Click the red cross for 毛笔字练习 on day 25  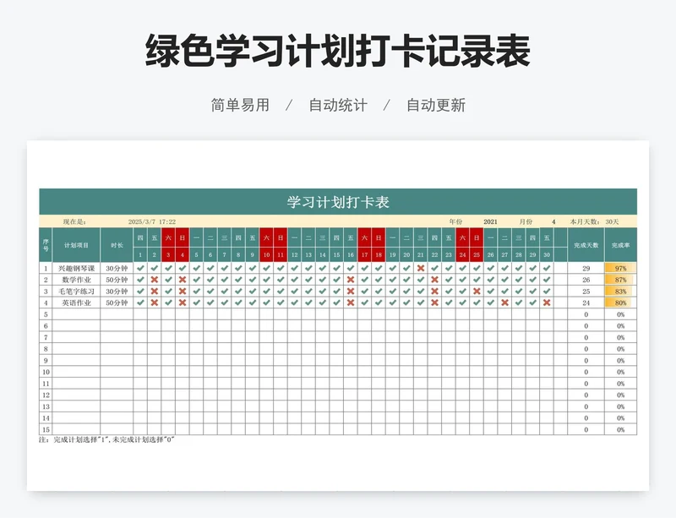pyautogui.click(x=477, y=292)
